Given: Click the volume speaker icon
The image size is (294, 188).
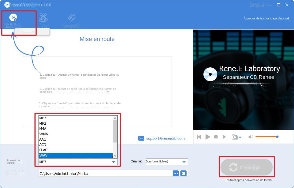Looking at the screenshot, I should click(250, 137).
